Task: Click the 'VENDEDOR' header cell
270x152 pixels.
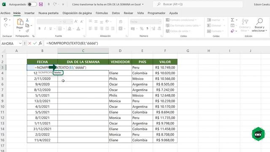Action: [120, 62]
